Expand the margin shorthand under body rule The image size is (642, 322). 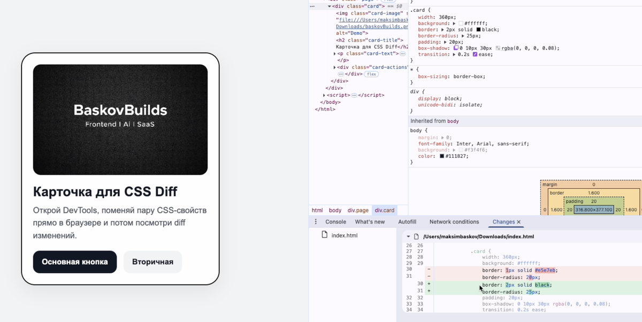(x=442, y=137)
